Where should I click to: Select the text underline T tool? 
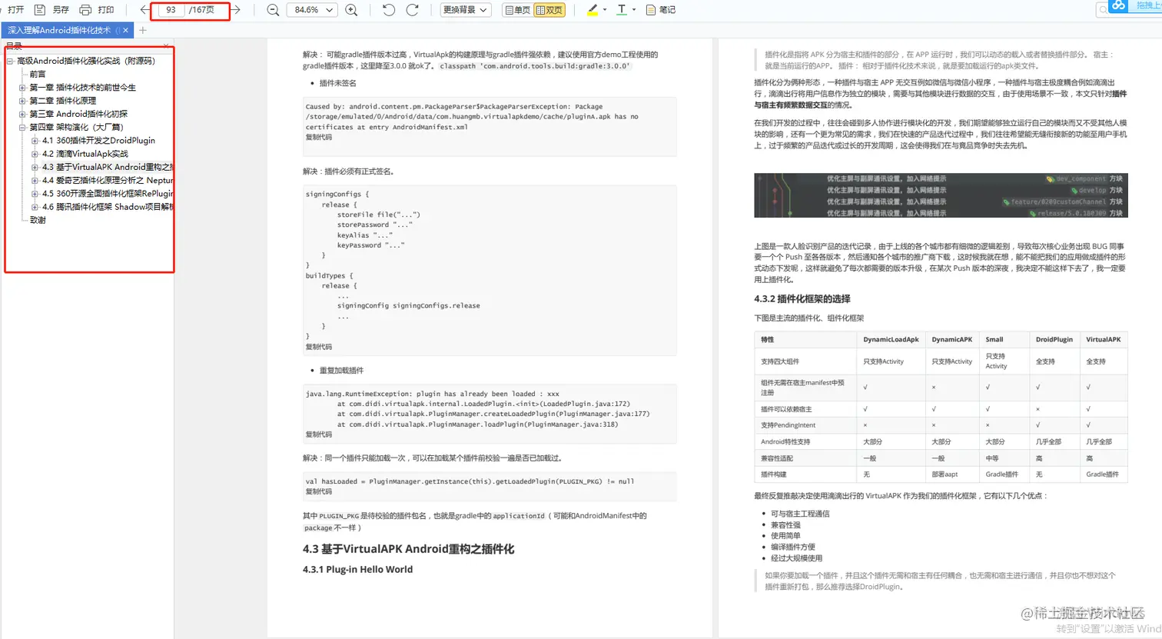click(622, 10)
